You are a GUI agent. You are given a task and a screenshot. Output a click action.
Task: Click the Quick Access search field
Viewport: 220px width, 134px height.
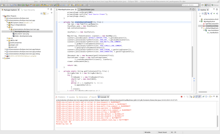click(190, 5)
